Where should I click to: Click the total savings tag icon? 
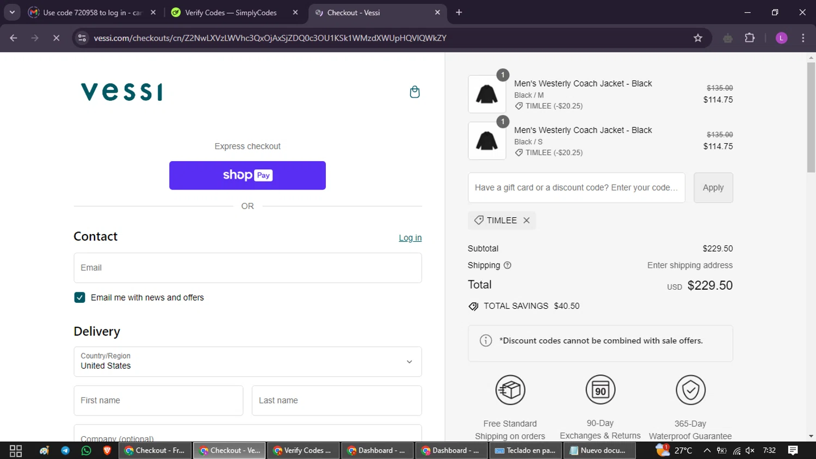[x=473, y=307]
